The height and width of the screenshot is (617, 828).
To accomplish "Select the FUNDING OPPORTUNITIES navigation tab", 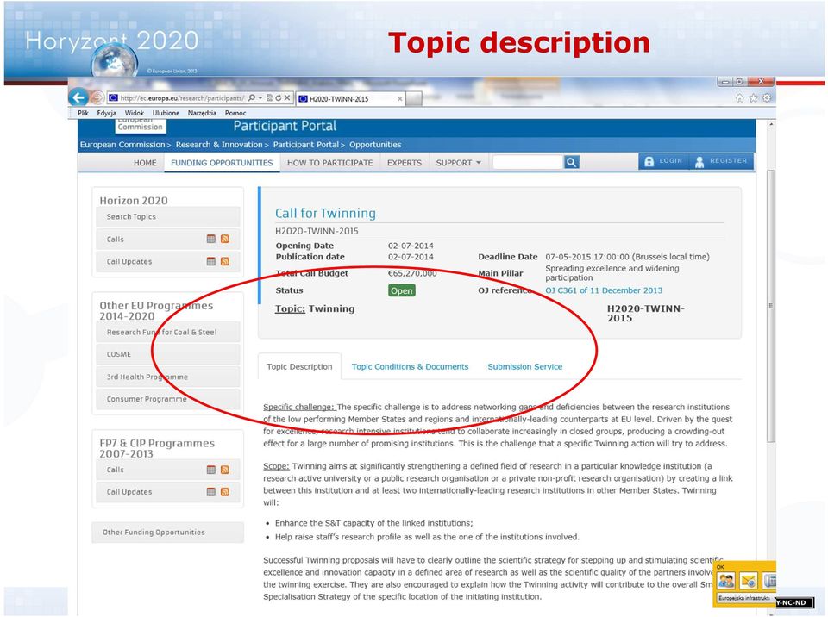I will pyautogui.click(x=222, y=163).
